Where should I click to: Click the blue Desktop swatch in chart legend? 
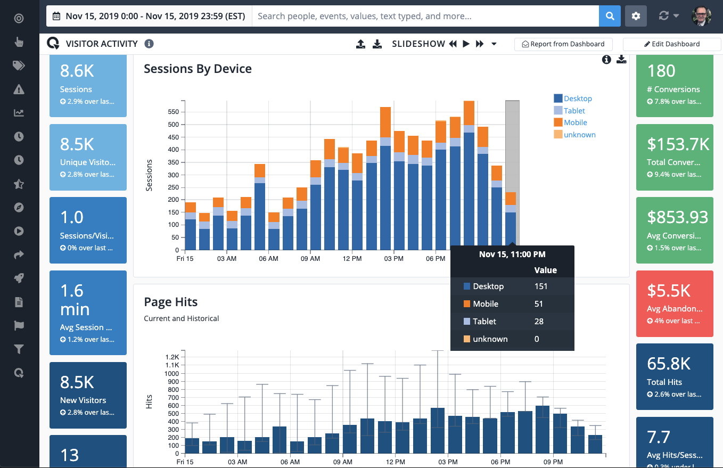click(558, 98)
